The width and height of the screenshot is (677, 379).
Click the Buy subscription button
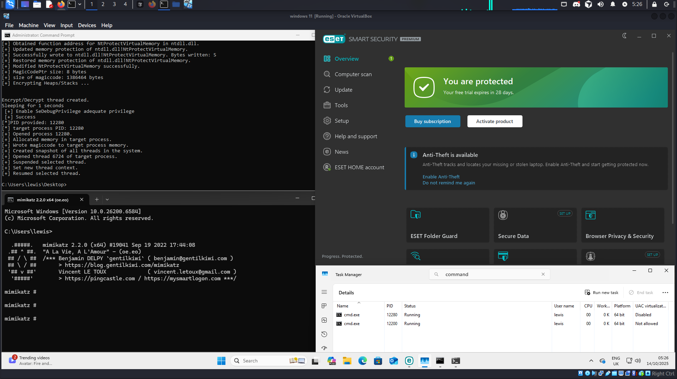pyautogui.click(x=432, y=121)
